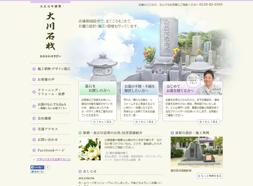253x186 pixels.
Task: Click the Twitter ツイート button
Action: pyautogui.click(x=37, y=172)
